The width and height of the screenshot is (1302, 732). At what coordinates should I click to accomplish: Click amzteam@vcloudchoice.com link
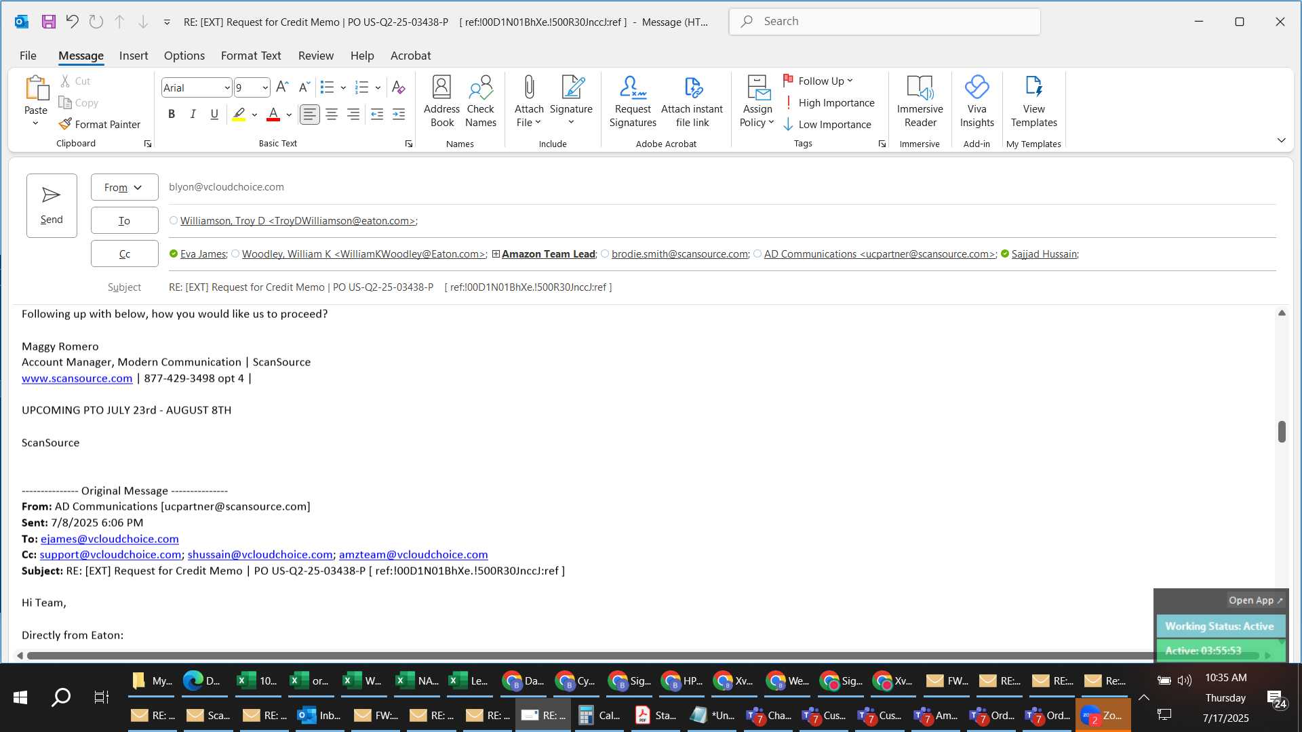tap(414, 554)
